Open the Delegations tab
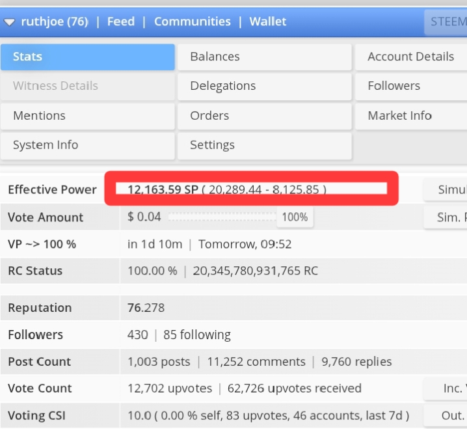This screenshot has height=429, width=467. [265, 86]
